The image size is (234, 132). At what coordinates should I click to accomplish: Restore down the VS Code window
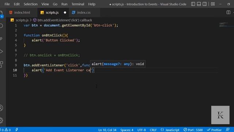point(229,4)
